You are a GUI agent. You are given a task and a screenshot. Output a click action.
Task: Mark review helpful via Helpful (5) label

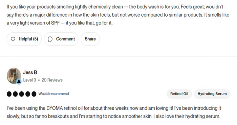pos(28,39)
